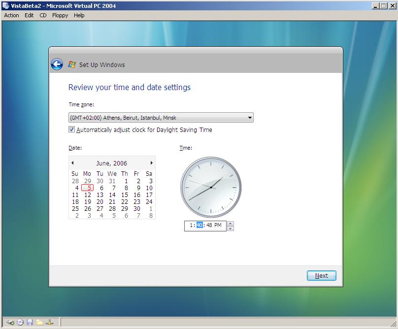The height and width of the screenshot is (329, 398).
Task: Select June 18 in the calendar
Action: click(75, 201)
